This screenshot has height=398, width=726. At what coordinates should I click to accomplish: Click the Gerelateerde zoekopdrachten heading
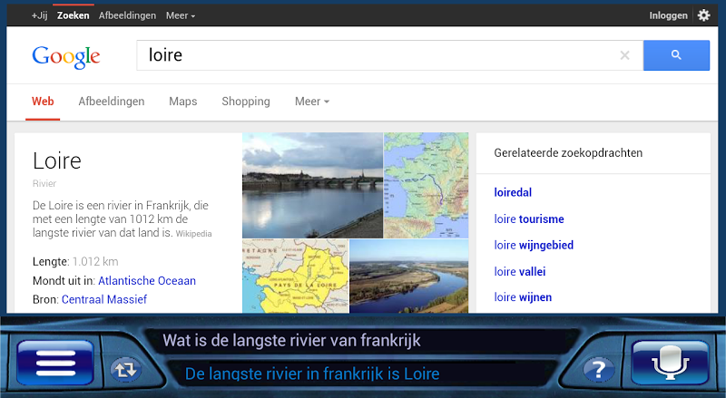tap(568, 153)
